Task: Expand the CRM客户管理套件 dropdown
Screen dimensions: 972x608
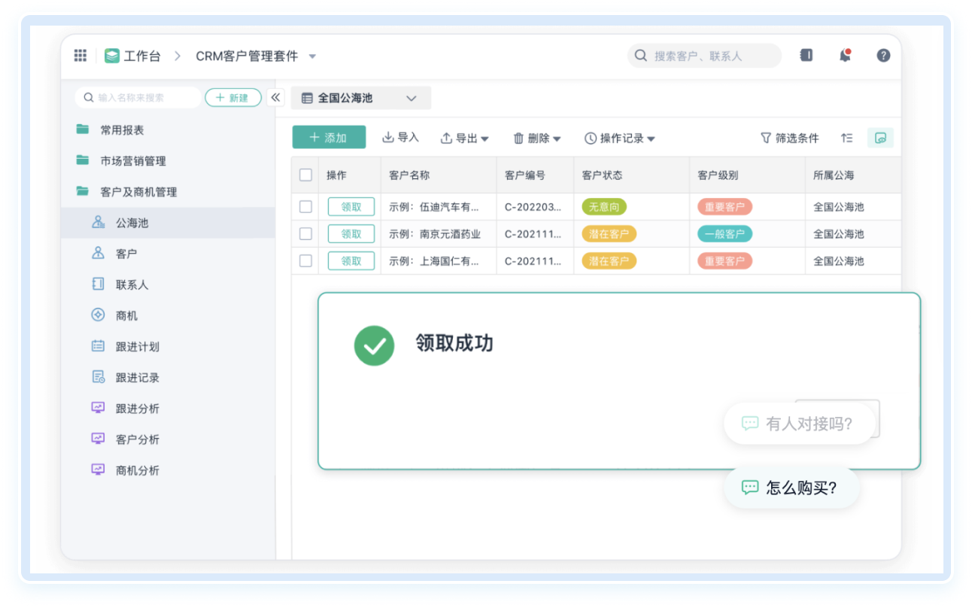Action: click(313, 56)
